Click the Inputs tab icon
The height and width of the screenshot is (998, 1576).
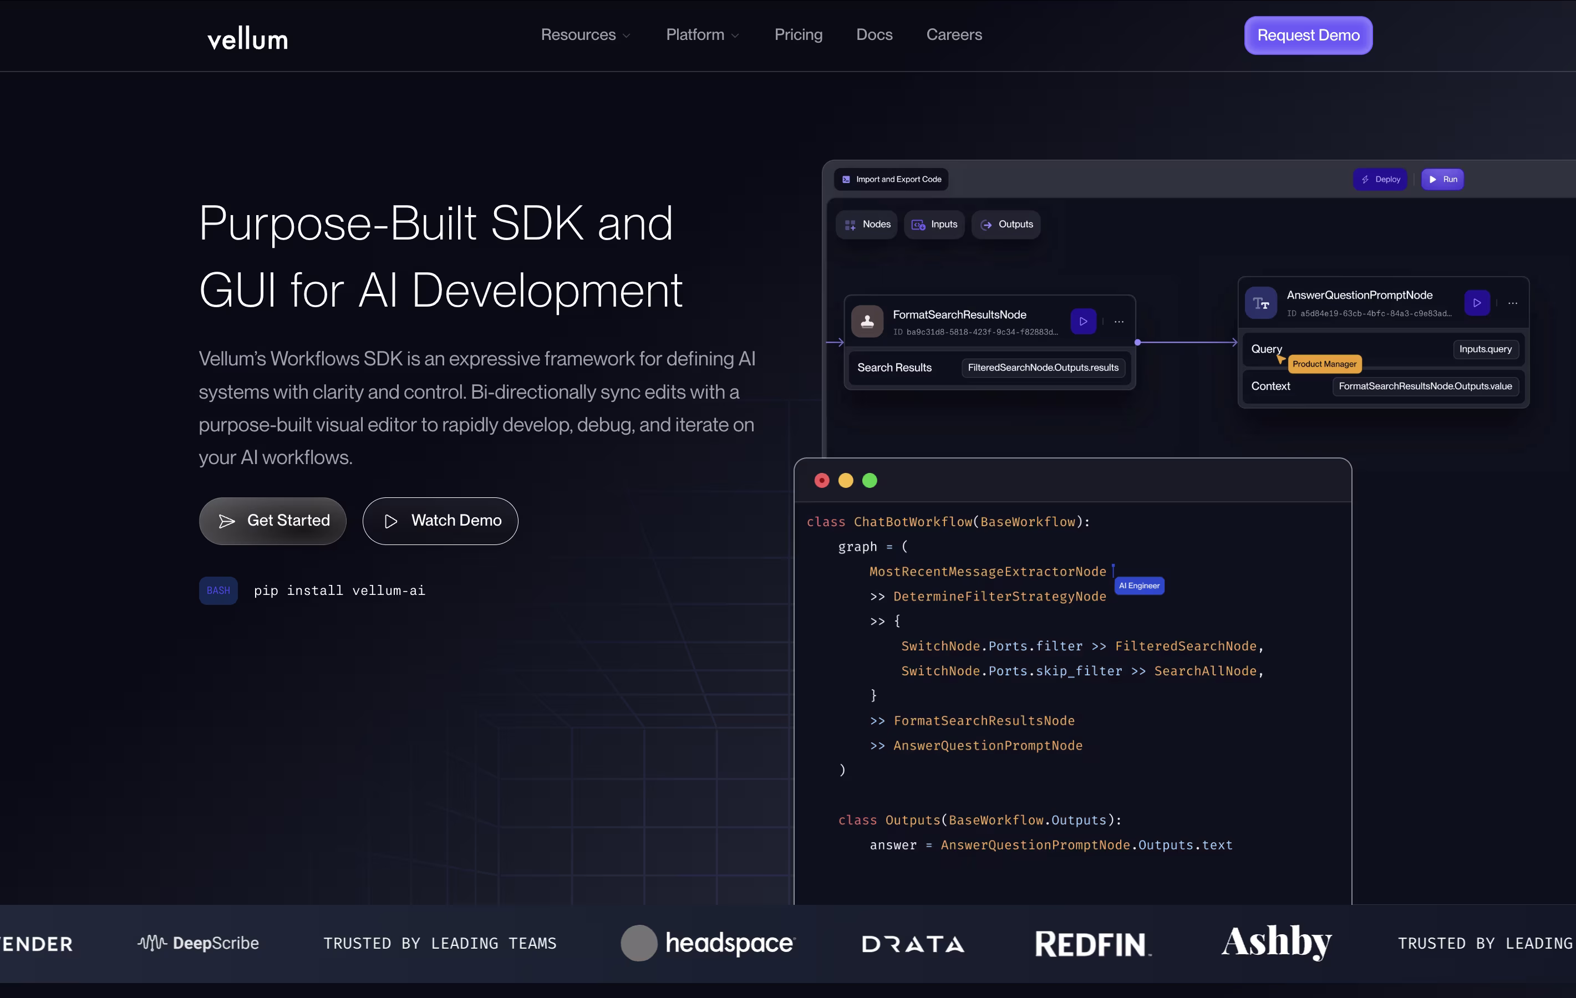click(x=918, y=225)
